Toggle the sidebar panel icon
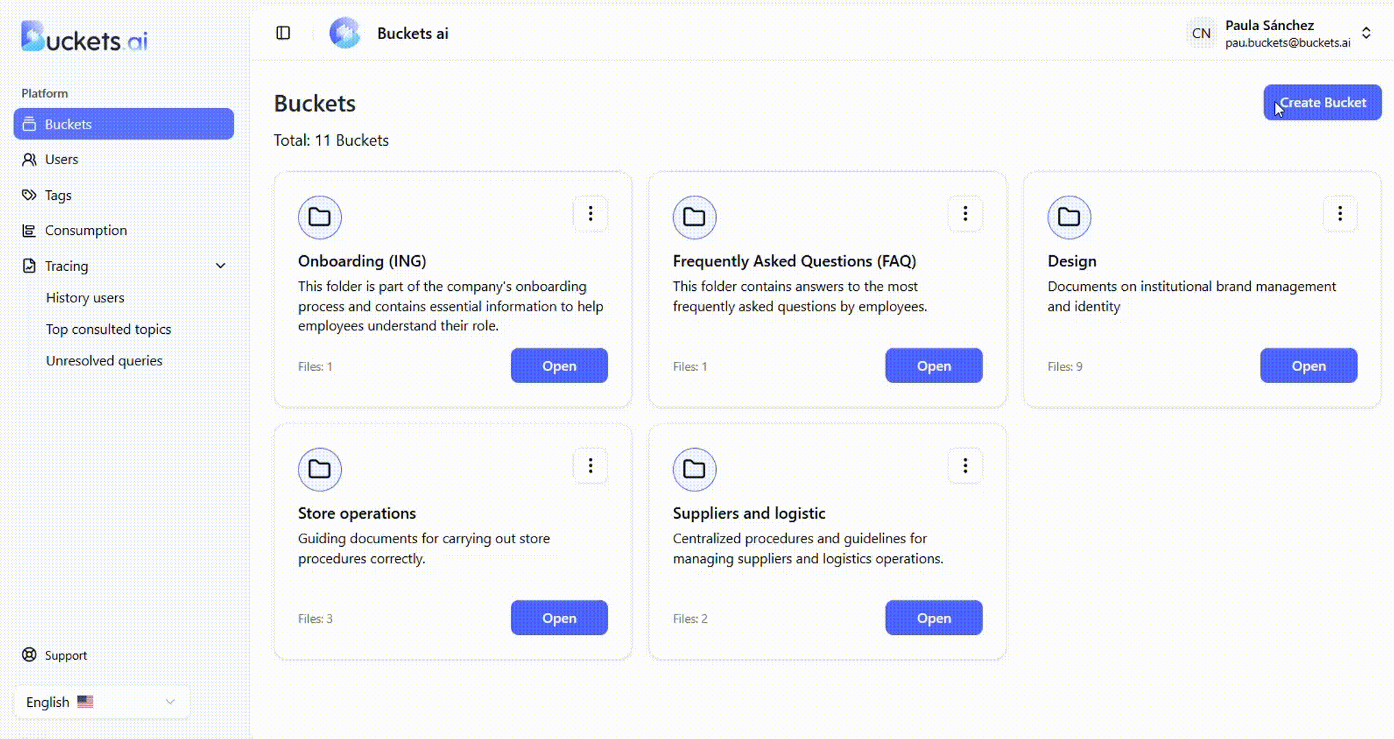Viewport: 1394px width, 739px height. point(283,33)
